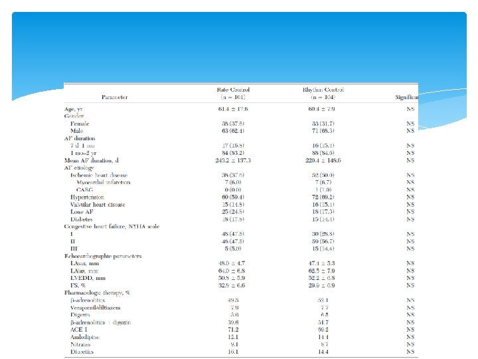Click mean AF duration '243.2 ± 137.3'
Screen dimensions: 478x359
pos(233,160)
